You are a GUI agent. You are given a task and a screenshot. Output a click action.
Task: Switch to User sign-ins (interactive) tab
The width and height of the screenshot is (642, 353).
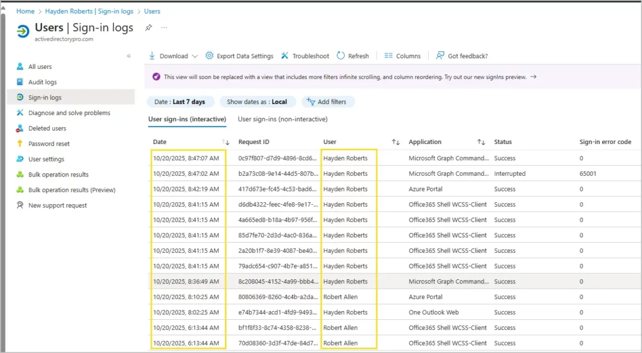[x=187, y=120]
